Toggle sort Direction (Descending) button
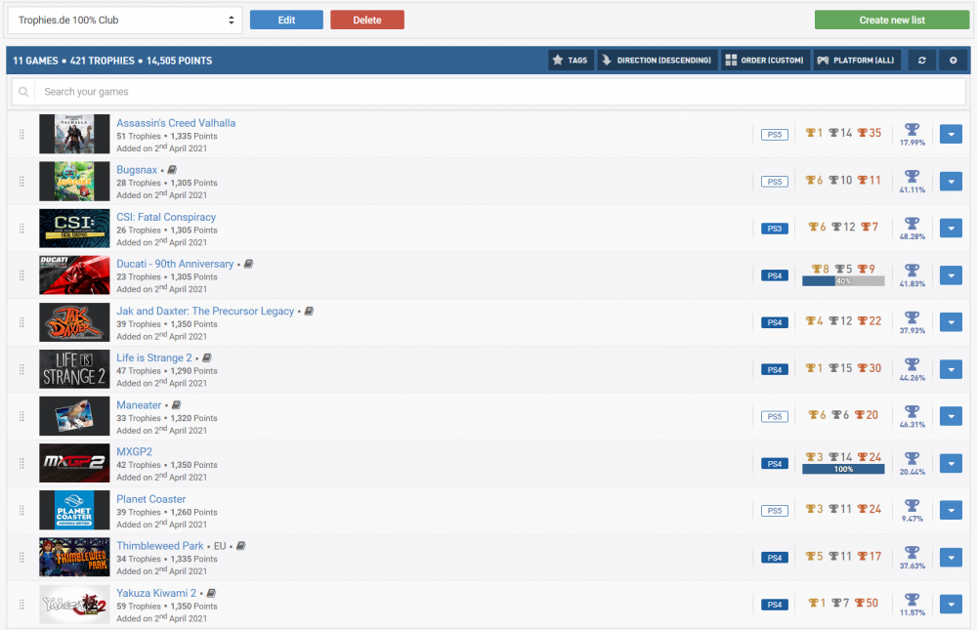Viewport: 977px width, 630px height. click(658, 61)
